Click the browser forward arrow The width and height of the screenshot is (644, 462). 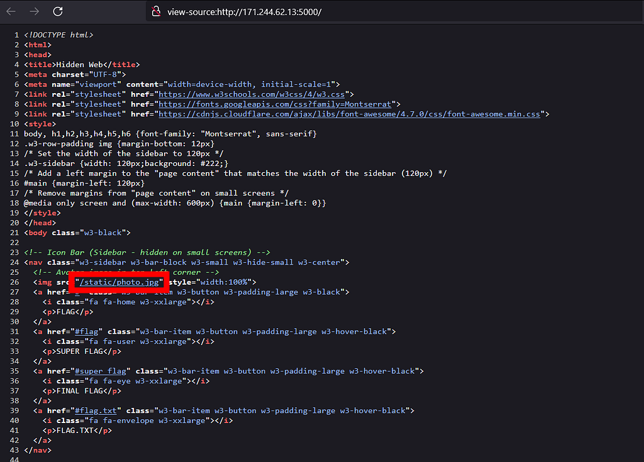(x=35, y=11)
